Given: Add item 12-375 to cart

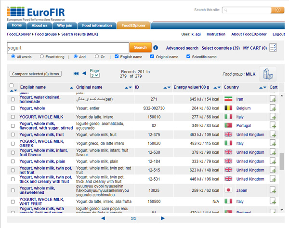Looking at the screenshot, I should pyautogui.click(x=273, y=134).
